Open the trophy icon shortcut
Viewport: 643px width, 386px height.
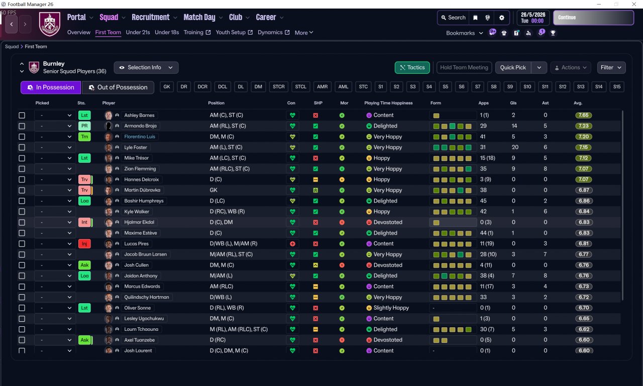(x=553, y=33)
